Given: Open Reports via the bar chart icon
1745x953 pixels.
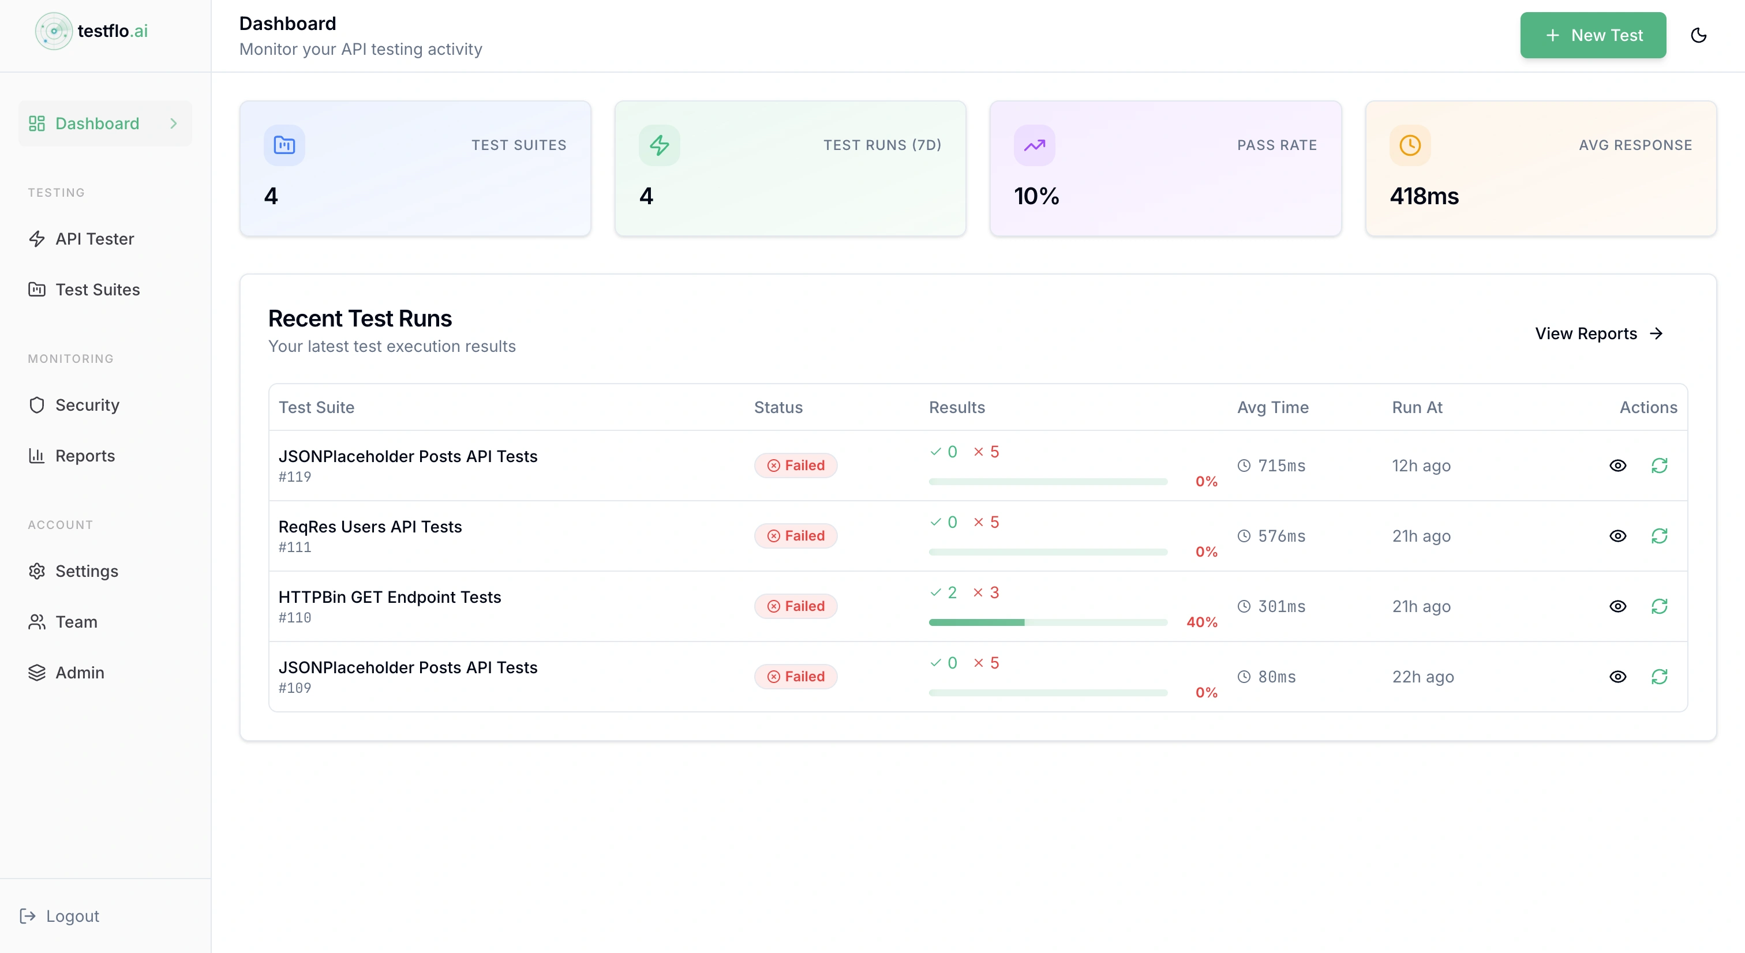Looking at the screenshot, I should 38,455.
